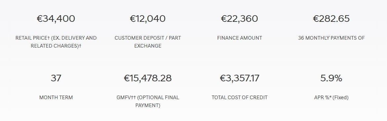Image resolution: width=387 pixels, height=121 pixels.
Task: Click the 37 term number
Action: [x=56, y=78]
